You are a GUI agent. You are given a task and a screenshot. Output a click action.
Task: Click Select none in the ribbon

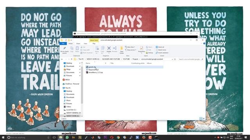[x=161, y=50]
